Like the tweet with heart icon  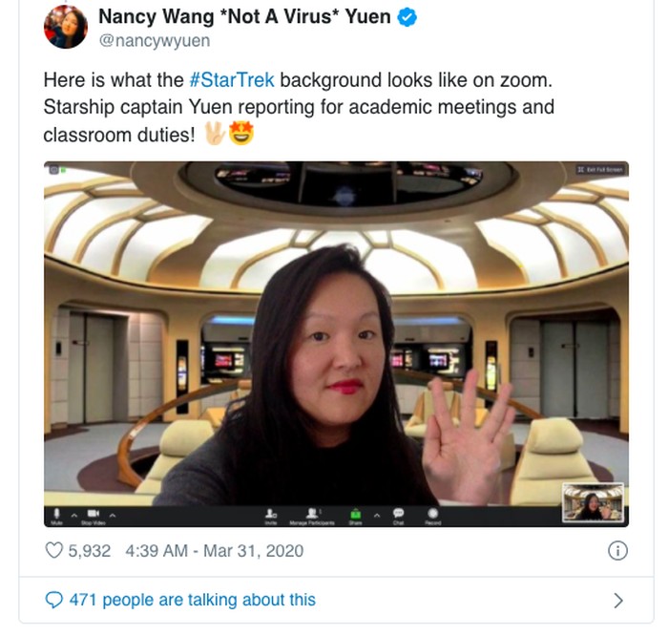(x=54, y=551)
